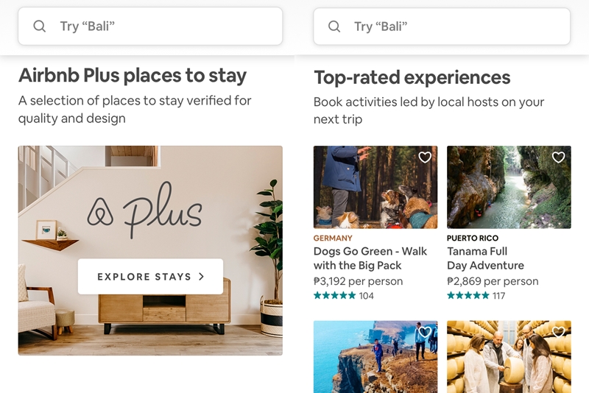
Task: Click the right search magnifier icon
Action: (x=334, y=26)
